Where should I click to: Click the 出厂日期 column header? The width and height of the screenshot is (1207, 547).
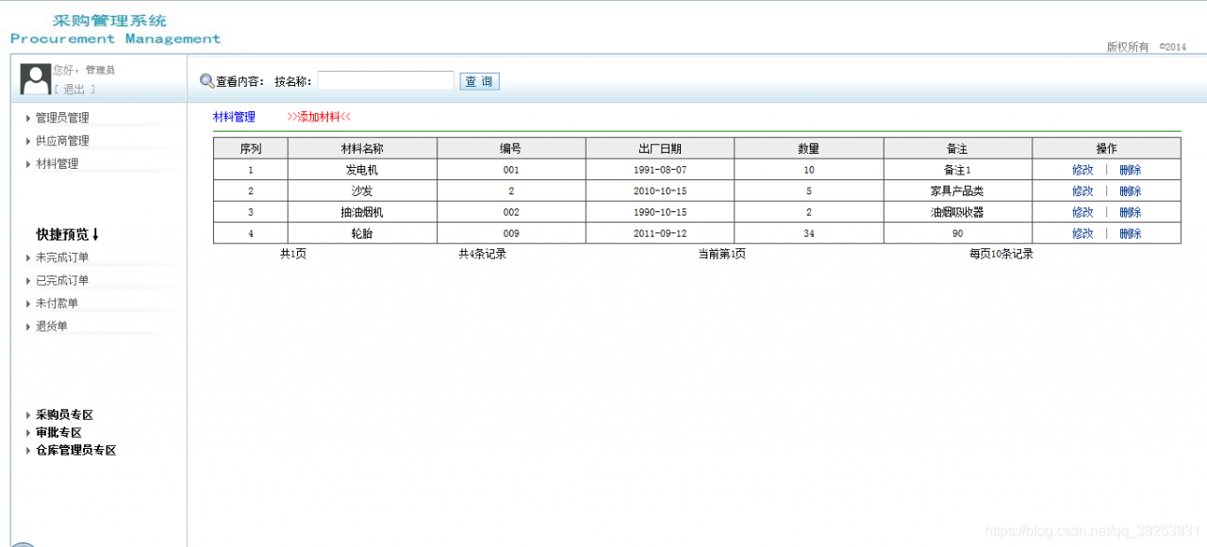(x=660, y=148)
